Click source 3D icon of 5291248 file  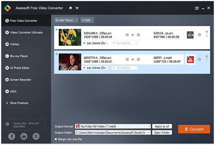pos(127,35)
